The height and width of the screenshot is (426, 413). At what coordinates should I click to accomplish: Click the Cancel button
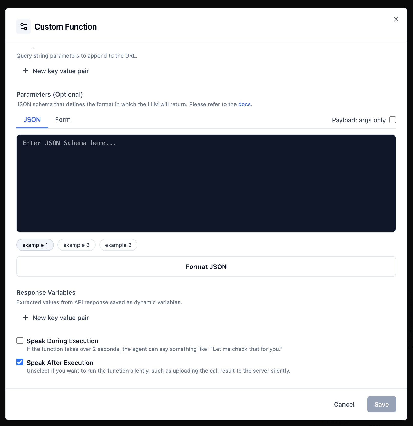pyautogui.click(x=344, y=404)
